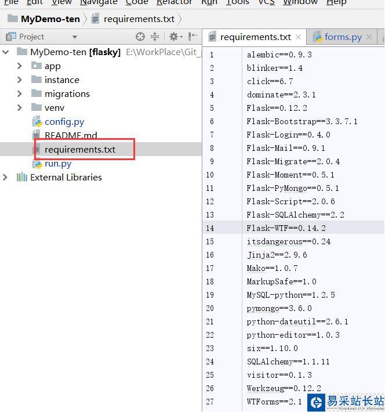Open the Run menu

tap(209, 2)
